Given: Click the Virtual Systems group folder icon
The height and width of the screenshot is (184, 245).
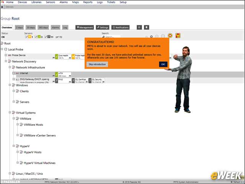Looking at the screenshot, I should pos(14,113).
